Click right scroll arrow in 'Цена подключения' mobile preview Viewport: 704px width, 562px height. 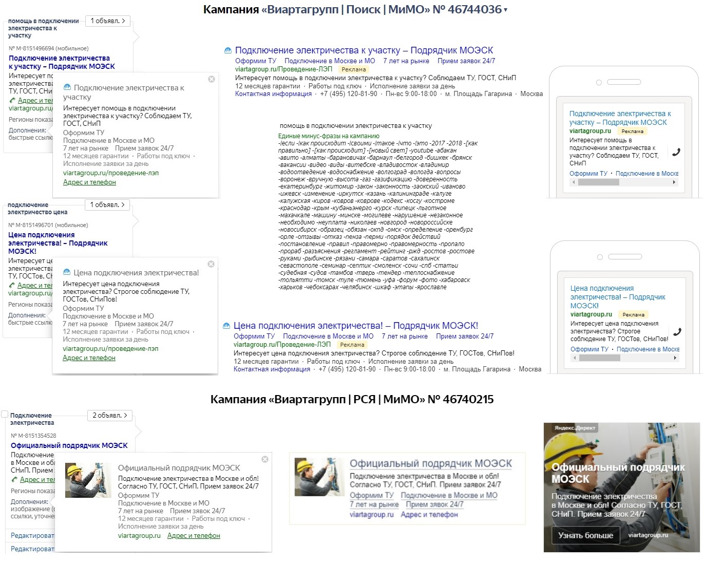coord(675,358)
